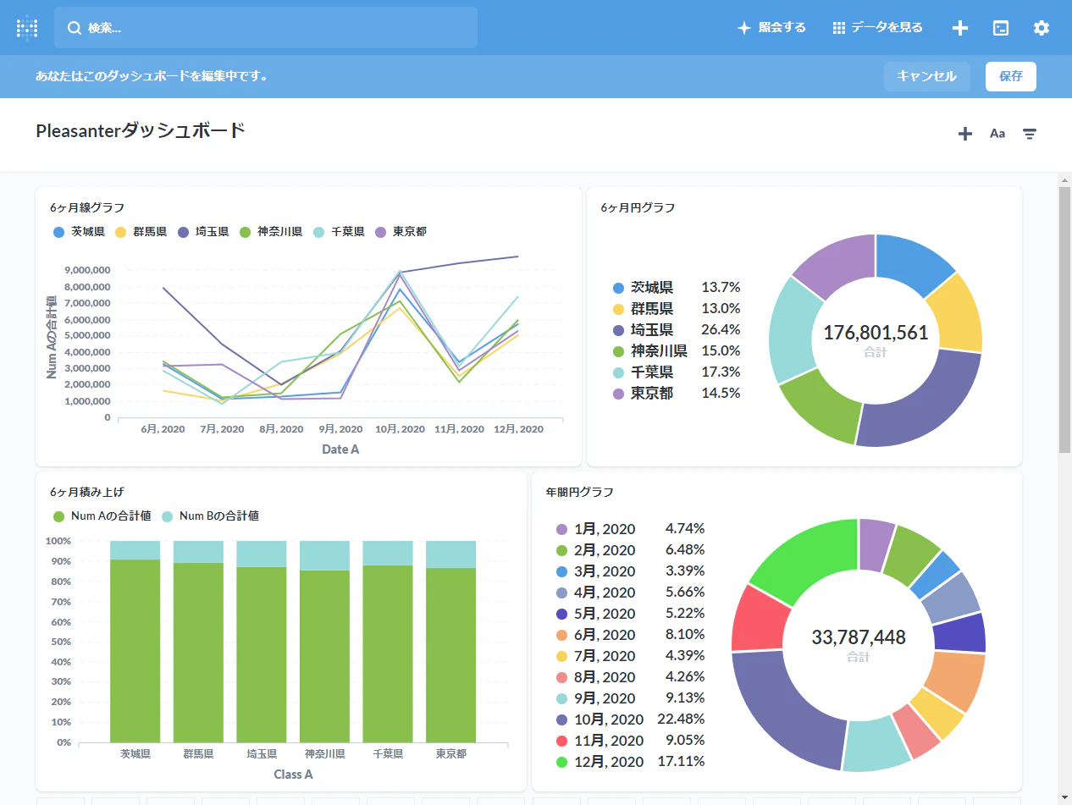Click the Pleasanterダッシュボード title
1072x805 pixels.
141,130
